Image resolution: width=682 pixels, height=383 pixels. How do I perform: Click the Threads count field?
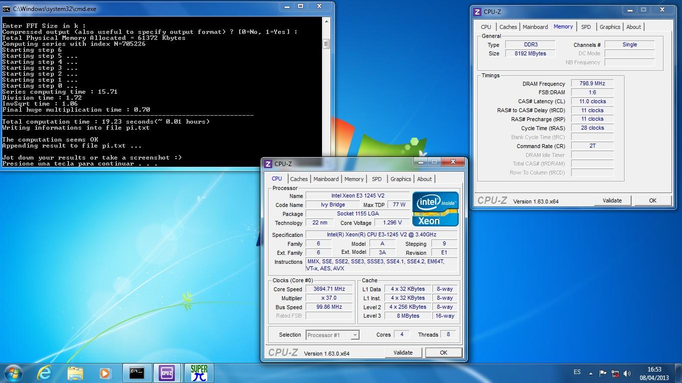[448, 335]
